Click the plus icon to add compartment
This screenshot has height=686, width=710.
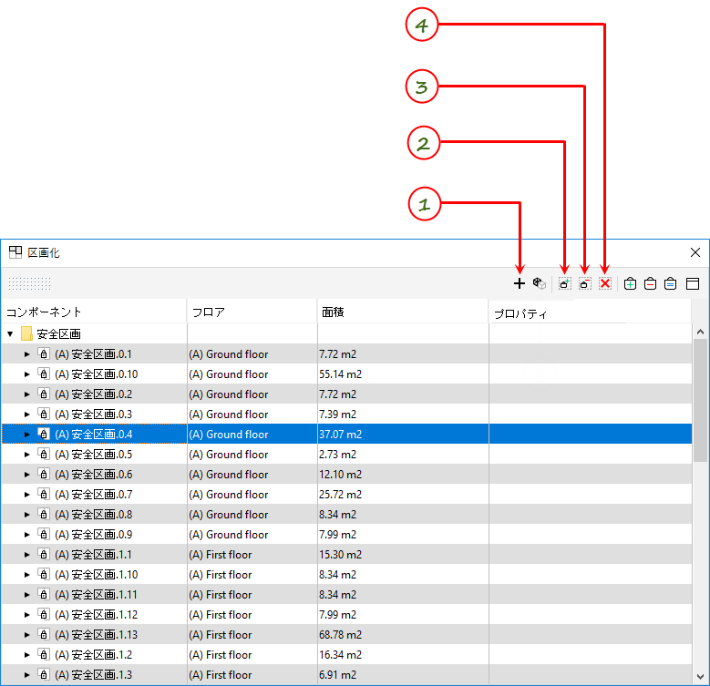pyautogui.click(x=520, y=283)
